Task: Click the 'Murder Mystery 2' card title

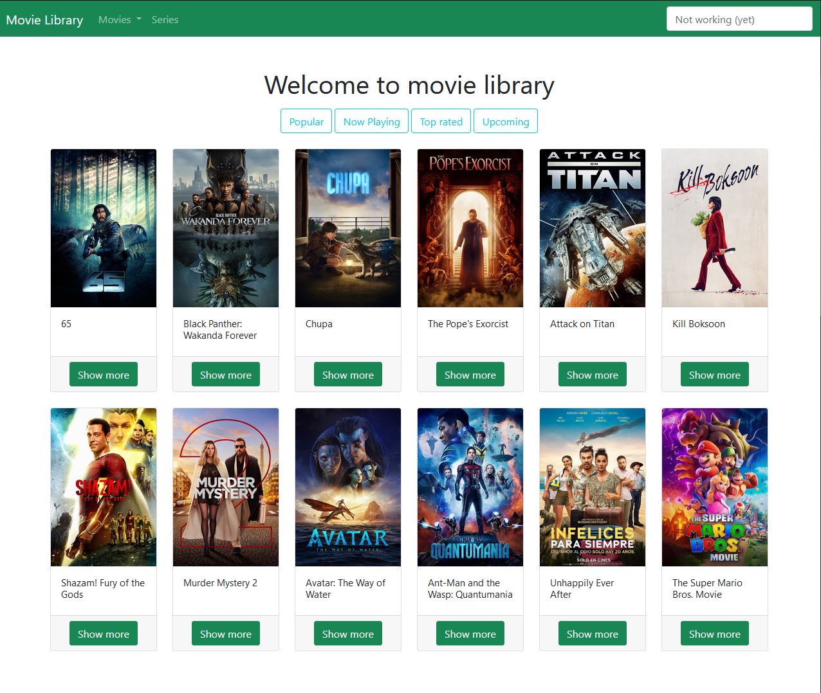Action: 220,583
